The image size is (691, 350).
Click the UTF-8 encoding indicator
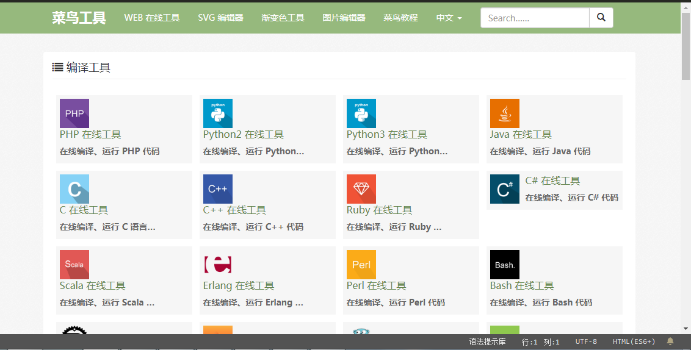point(586,341)
